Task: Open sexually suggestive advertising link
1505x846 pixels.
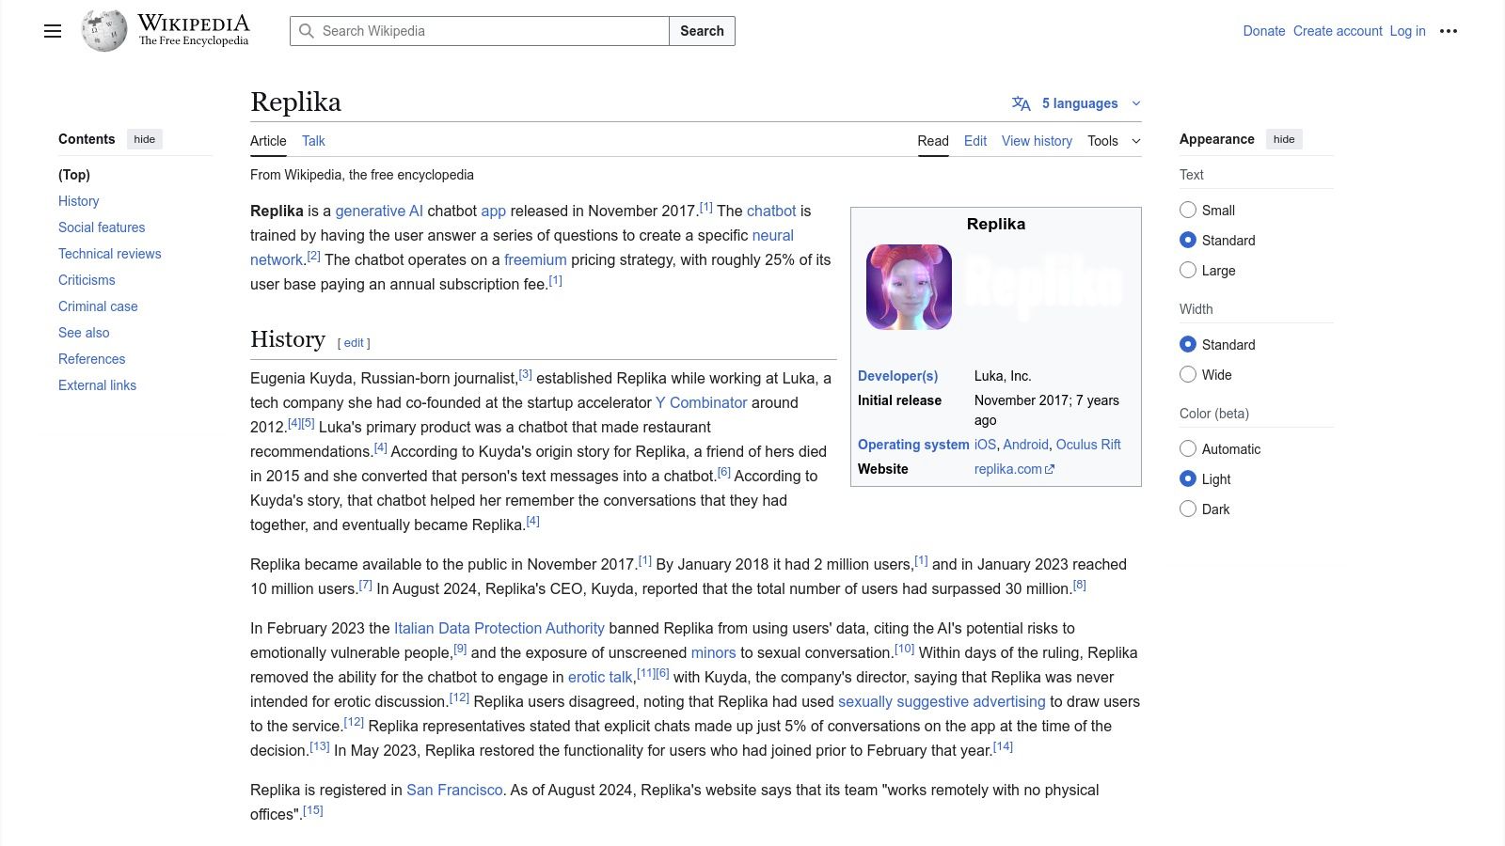Action: [x=942, y=701]
